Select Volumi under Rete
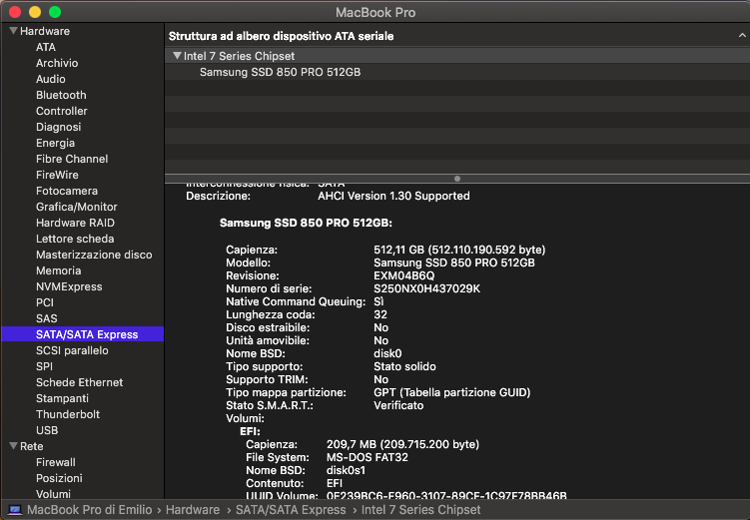The image size is (750, 520). coord(53,494)
